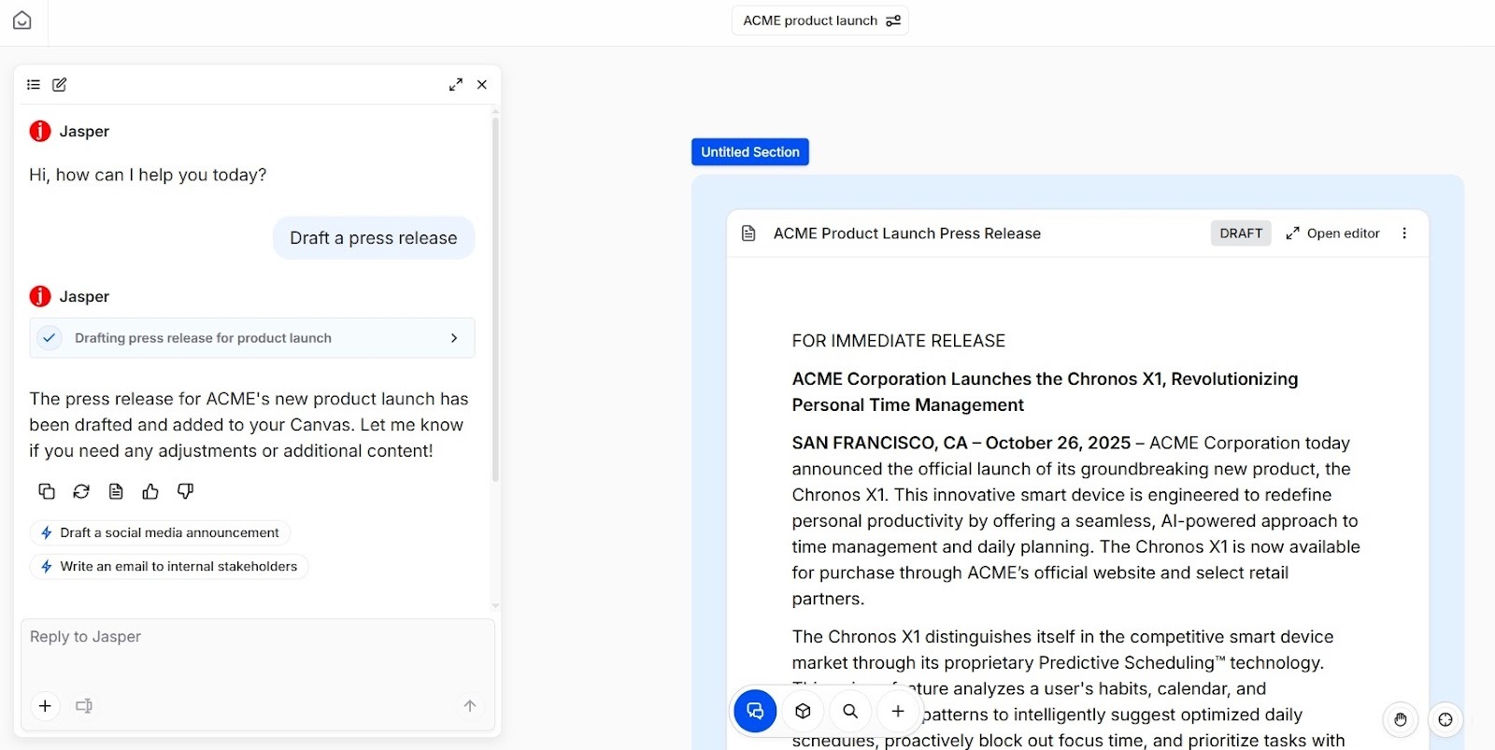This screenshot has width=1495, height=750.
Task: Click the recenter canvas target icon
Action: (x=1445, y=719)
